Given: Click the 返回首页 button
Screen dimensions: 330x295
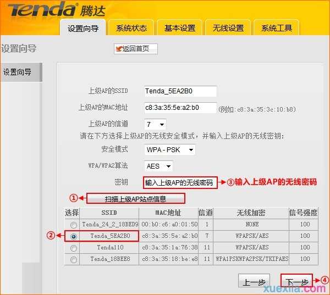Looking at the screenshot, I should pyautogui.click(x=135, y=49).
